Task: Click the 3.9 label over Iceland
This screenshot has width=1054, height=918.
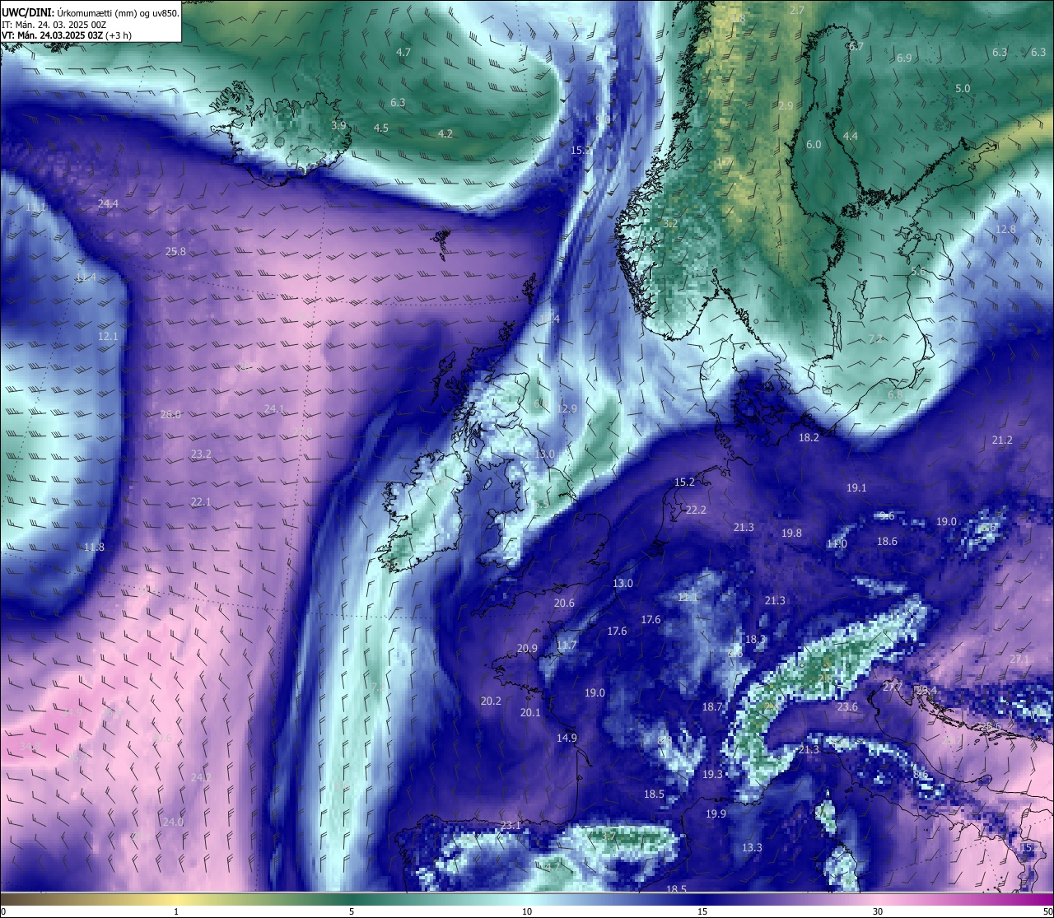Action: point(338,126)
